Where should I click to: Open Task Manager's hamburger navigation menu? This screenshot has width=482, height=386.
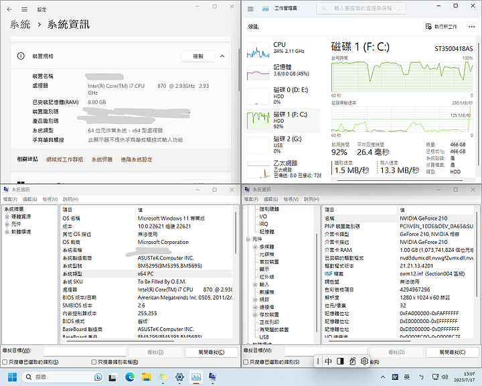[250, 9]
